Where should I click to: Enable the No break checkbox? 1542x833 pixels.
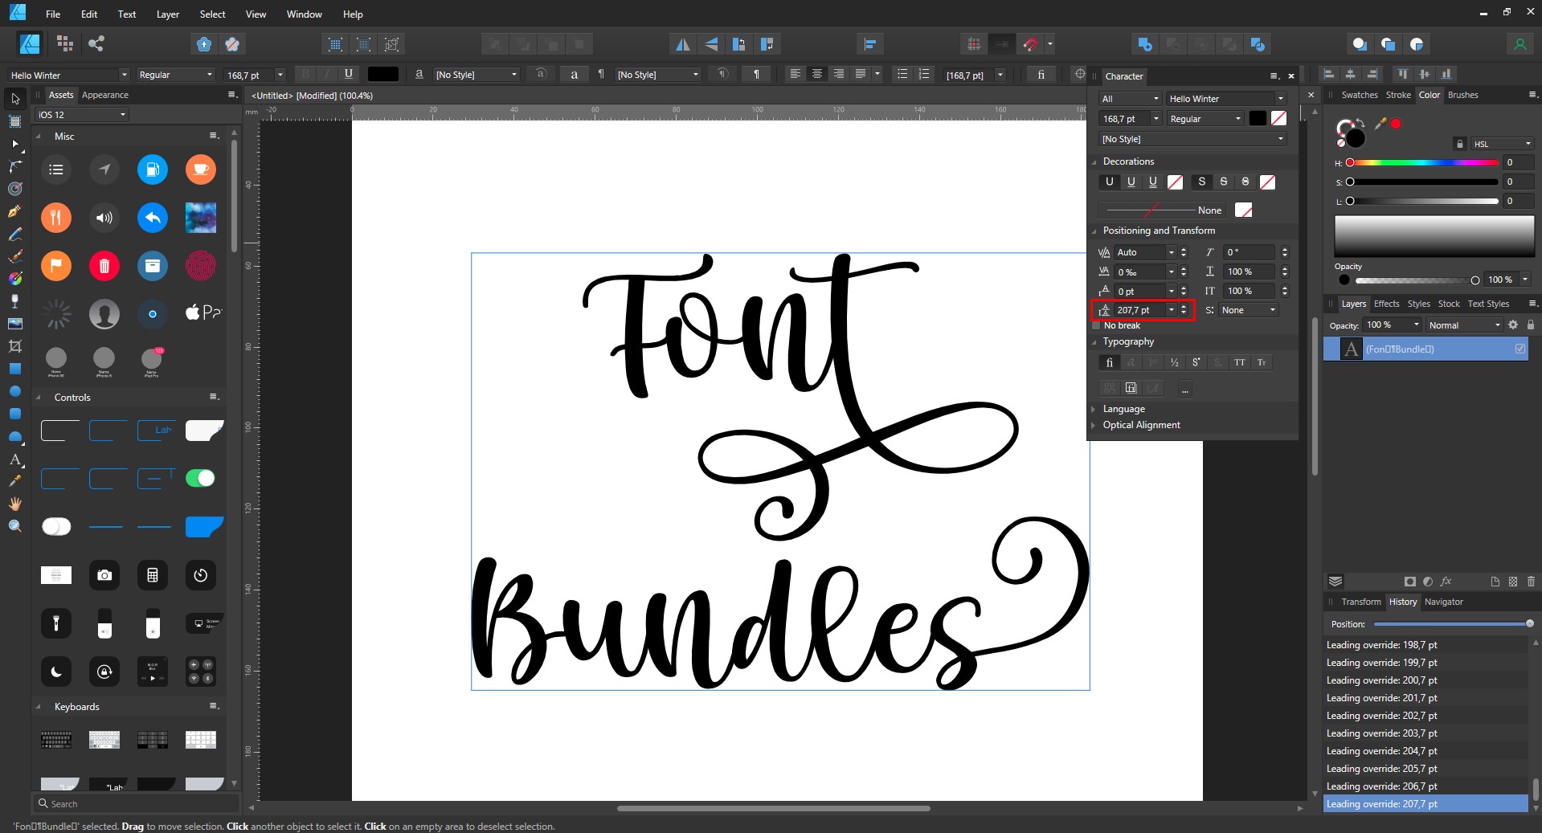click(1097, 325)
